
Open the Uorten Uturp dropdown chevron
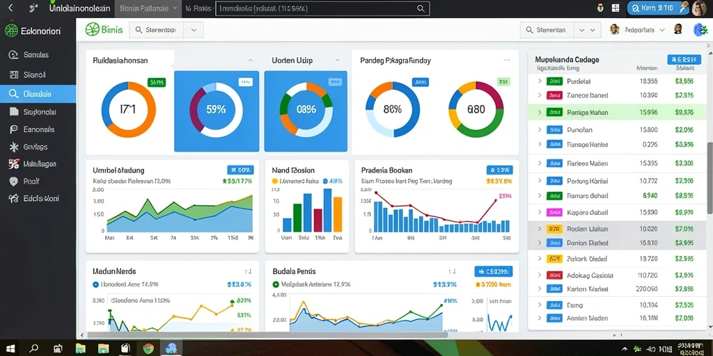click(x=338, y=60)
